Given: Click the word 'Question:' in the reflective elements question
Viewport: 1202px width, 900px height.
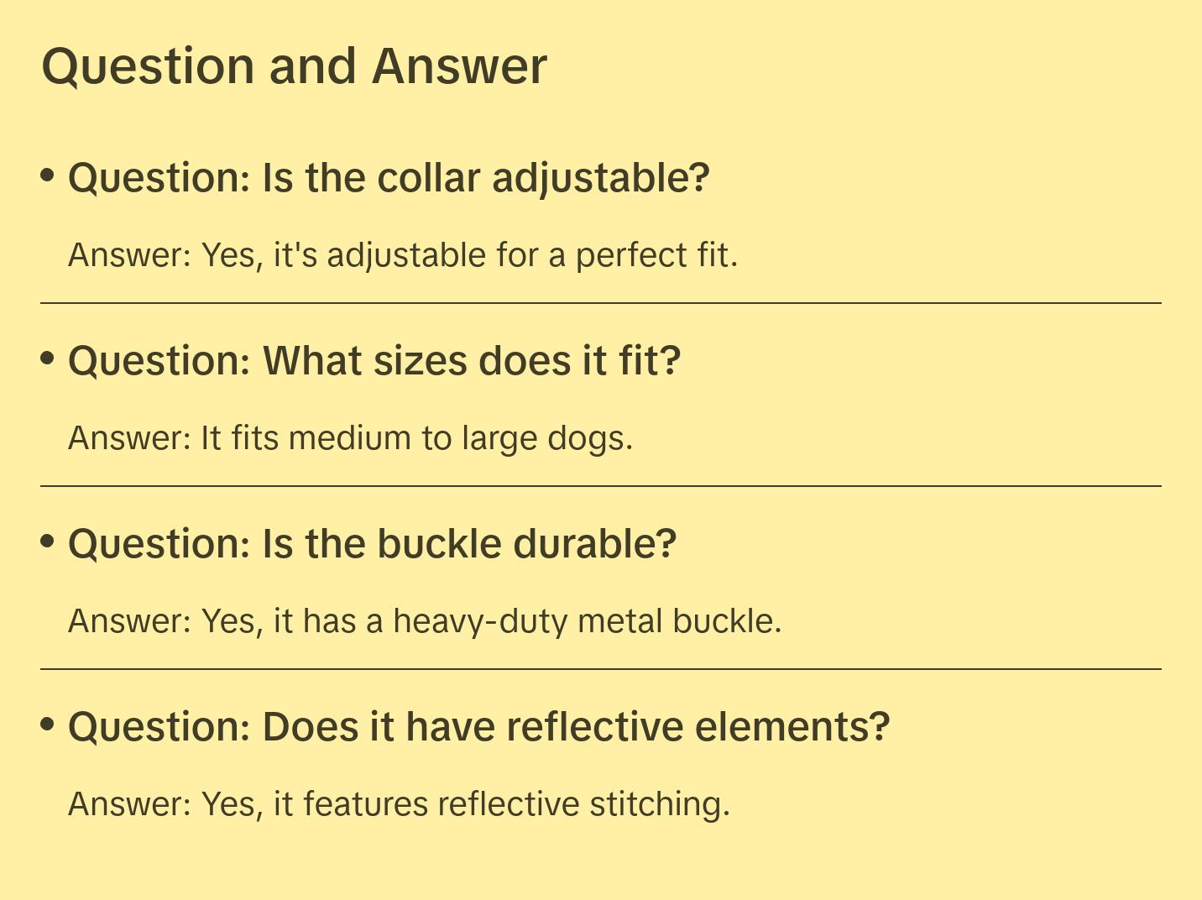Looking at the screenshot, I should point(159,727).
